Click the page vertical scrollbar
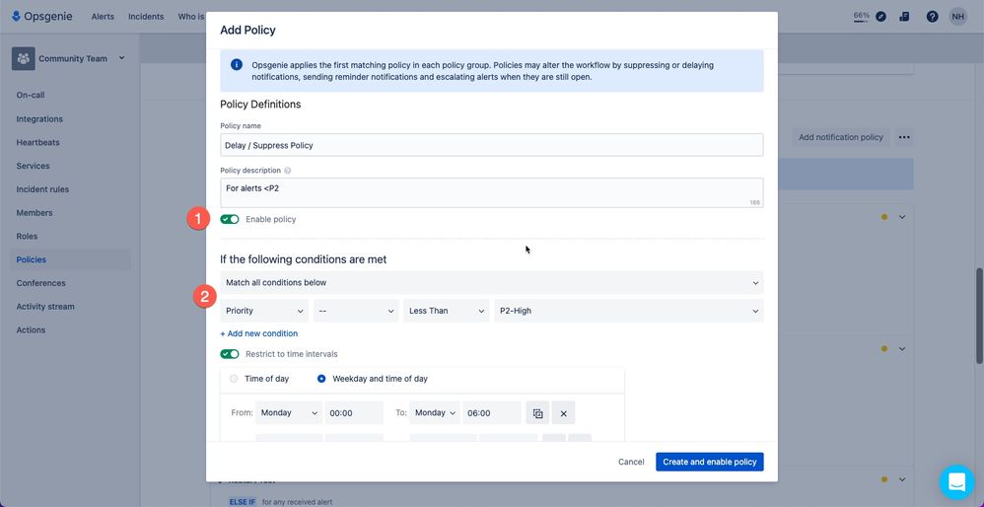 (980, 315)
